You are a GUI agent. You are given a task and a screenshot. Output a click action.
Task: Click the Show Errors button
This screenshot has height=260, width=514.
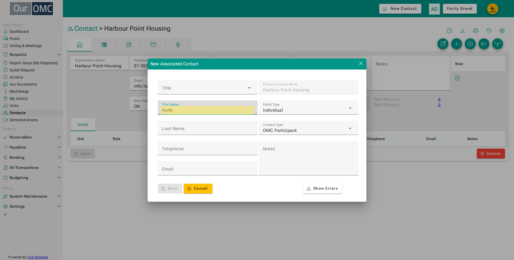pos(323,189)
